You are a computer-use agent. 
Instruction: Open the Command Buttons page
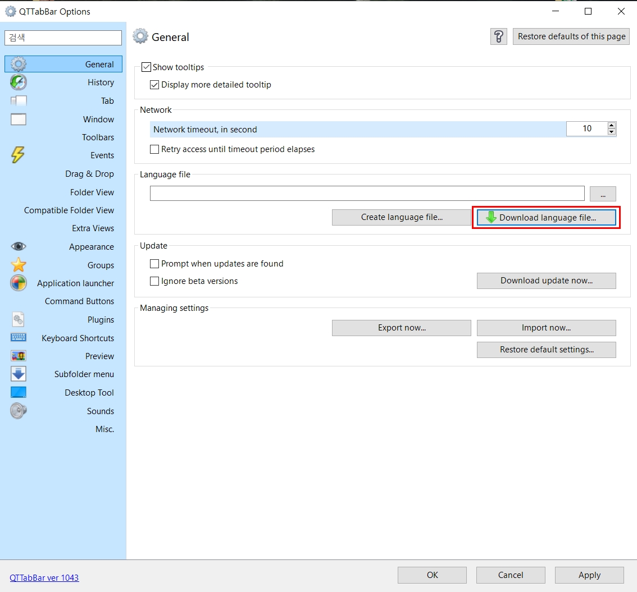coord(63,301)
